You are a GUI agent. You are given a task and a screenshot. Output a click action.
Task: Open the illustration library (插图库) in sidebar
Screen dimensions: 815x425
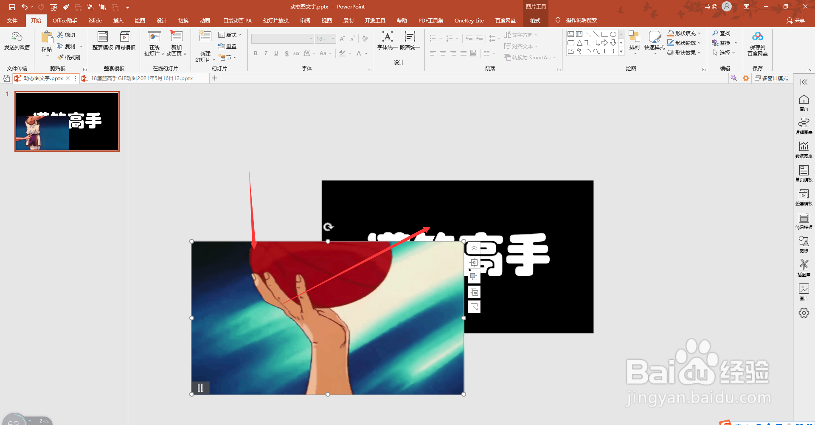pos(804,265)
